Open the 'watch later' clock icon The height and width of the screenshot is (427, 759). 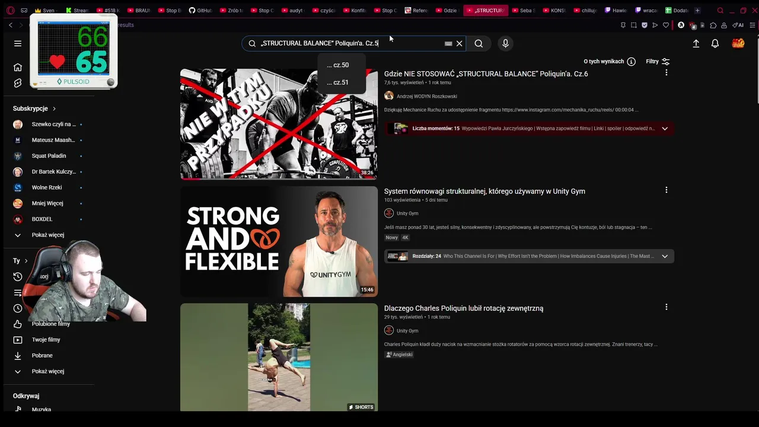click(18, 308)
